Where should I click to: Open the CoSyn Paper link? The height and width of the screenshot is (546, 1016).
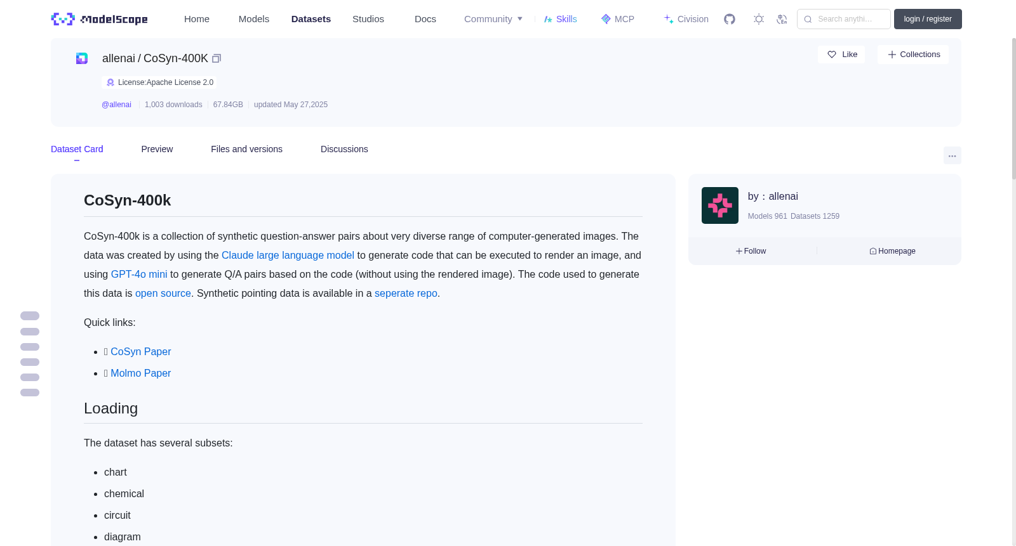click(141, 351)
